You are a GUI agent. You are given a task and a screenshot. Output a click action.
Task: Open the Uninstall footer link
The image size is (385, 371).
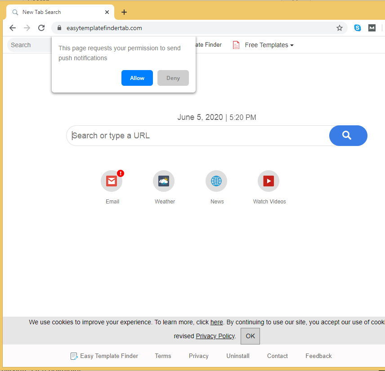[x=238, y=356]
